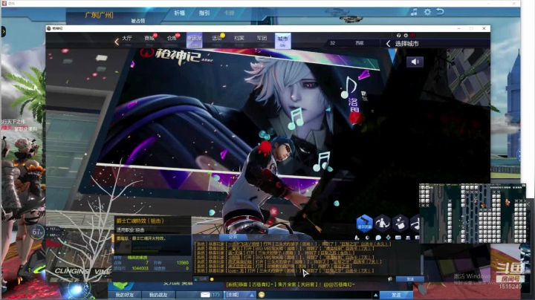Click the keyboard-shaped icon below hexagon buttons
Screen dimensions: 535x300
[x=398, y=238]
